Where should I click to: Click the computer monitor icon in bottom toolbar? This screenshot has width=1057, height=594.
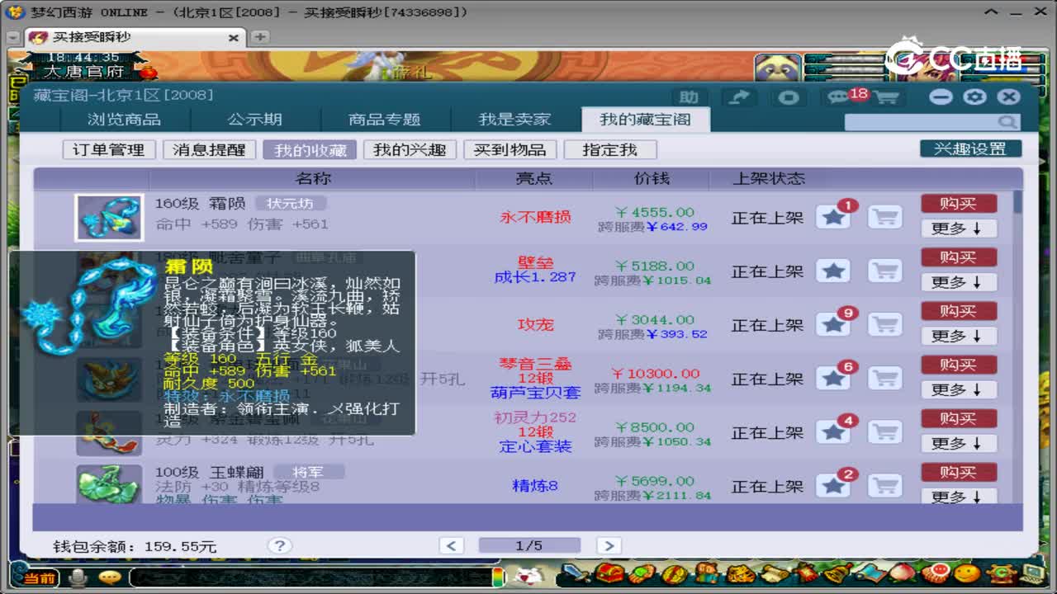[1034, 574]
